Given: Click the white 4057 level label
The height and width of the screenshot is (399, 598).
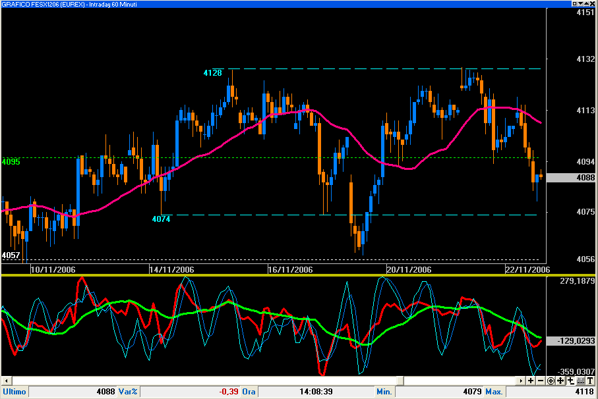Looking at the screenshot, I should pos(11,255).
